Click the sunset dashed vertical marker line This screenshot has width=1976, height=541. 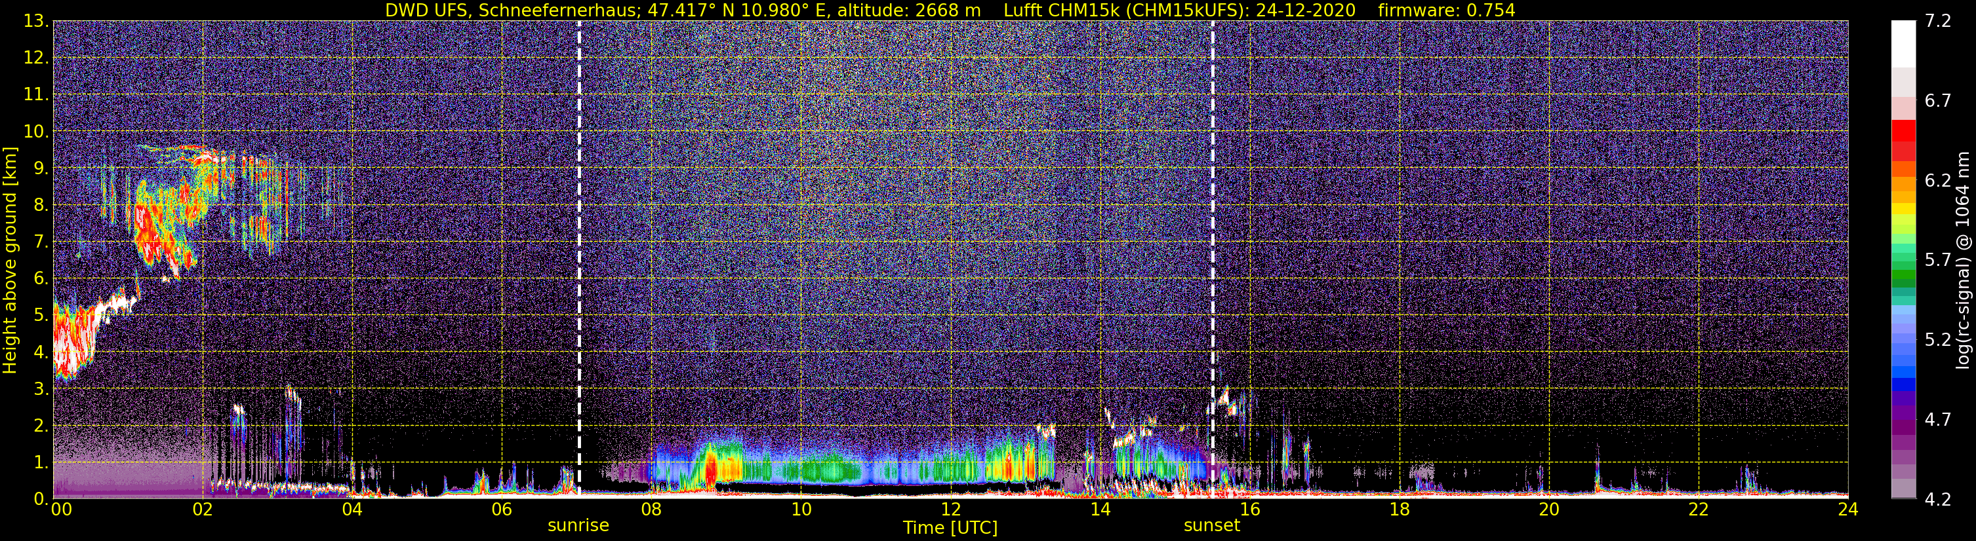click(x=1212, y=259)
